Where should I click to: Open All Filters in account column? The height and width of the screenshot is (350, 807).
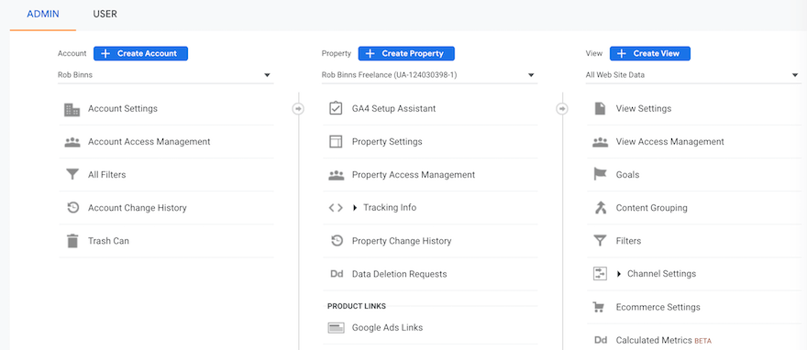[x=107, y=175]
